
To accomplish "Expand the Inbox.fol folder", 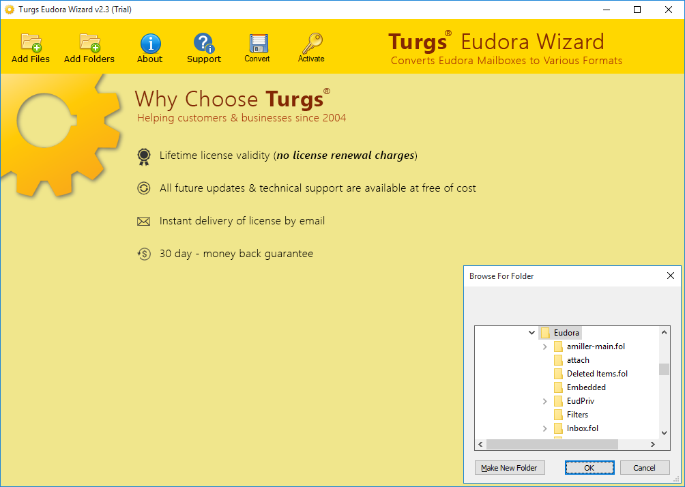I will 544,428.
